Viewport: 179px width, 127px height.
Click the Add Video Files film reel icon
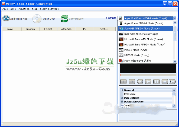click(6, 18)
